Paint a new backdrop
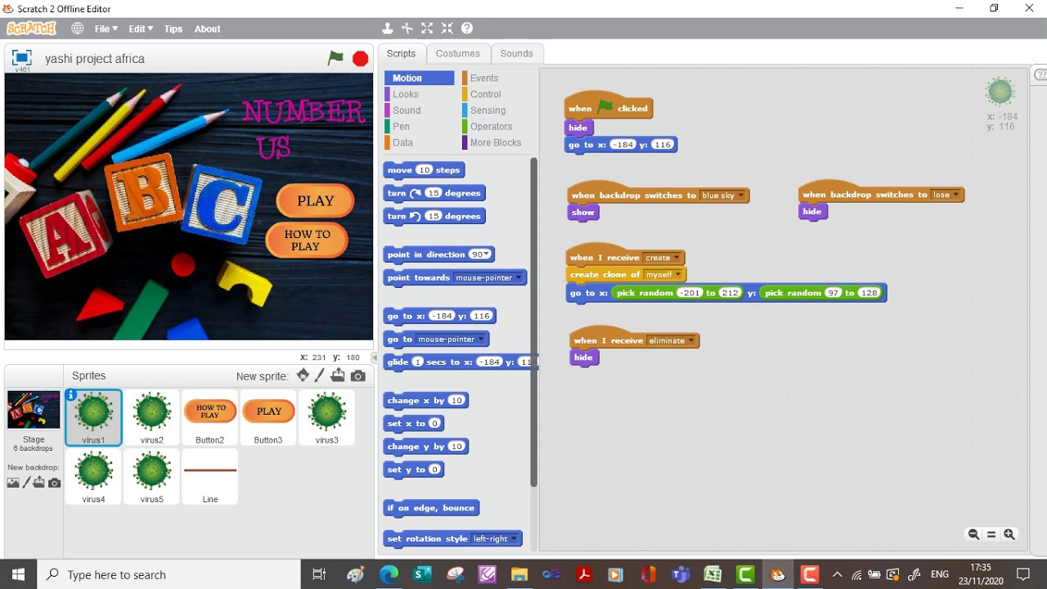 click(x=26, y=483)
